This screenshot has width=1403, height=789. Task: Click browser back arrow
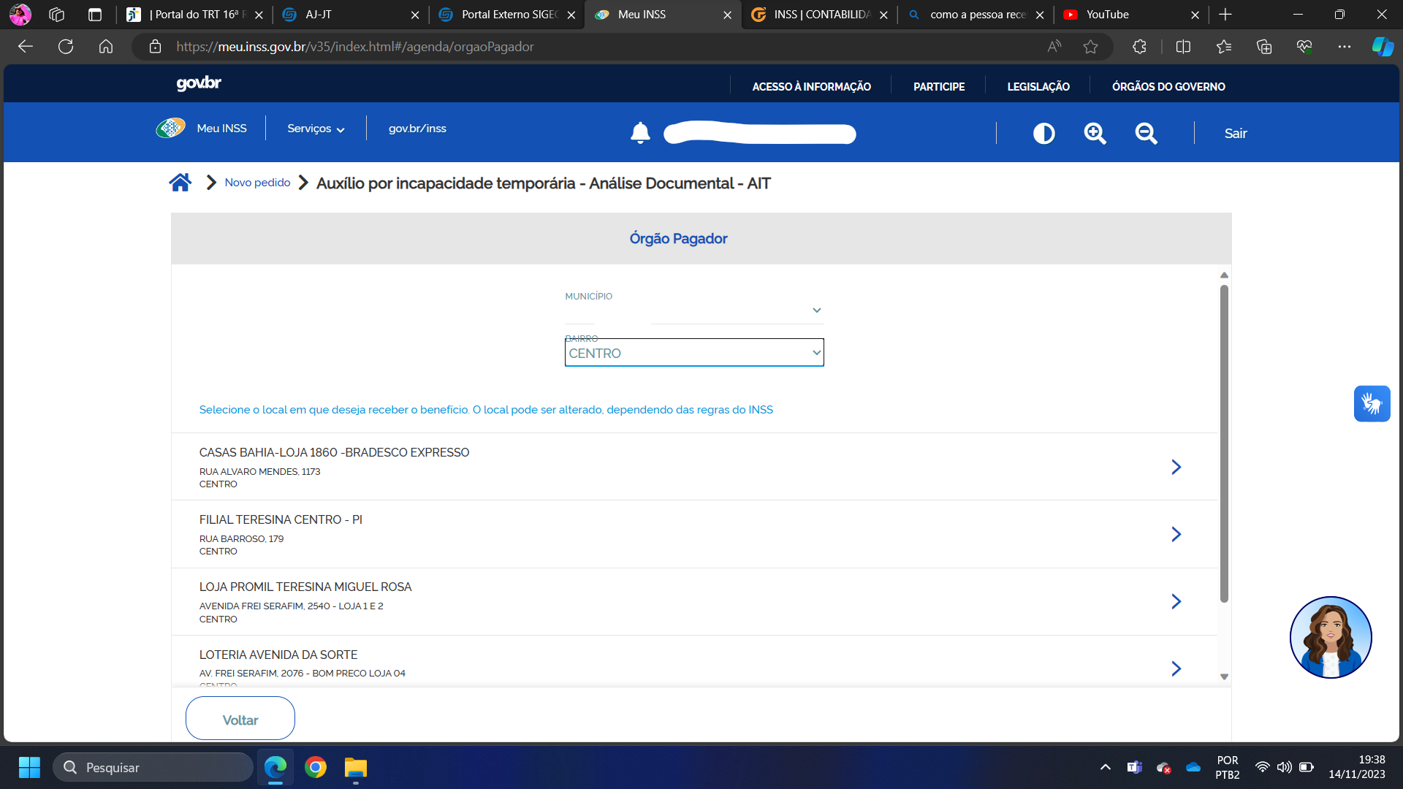(x=26, y=47)
